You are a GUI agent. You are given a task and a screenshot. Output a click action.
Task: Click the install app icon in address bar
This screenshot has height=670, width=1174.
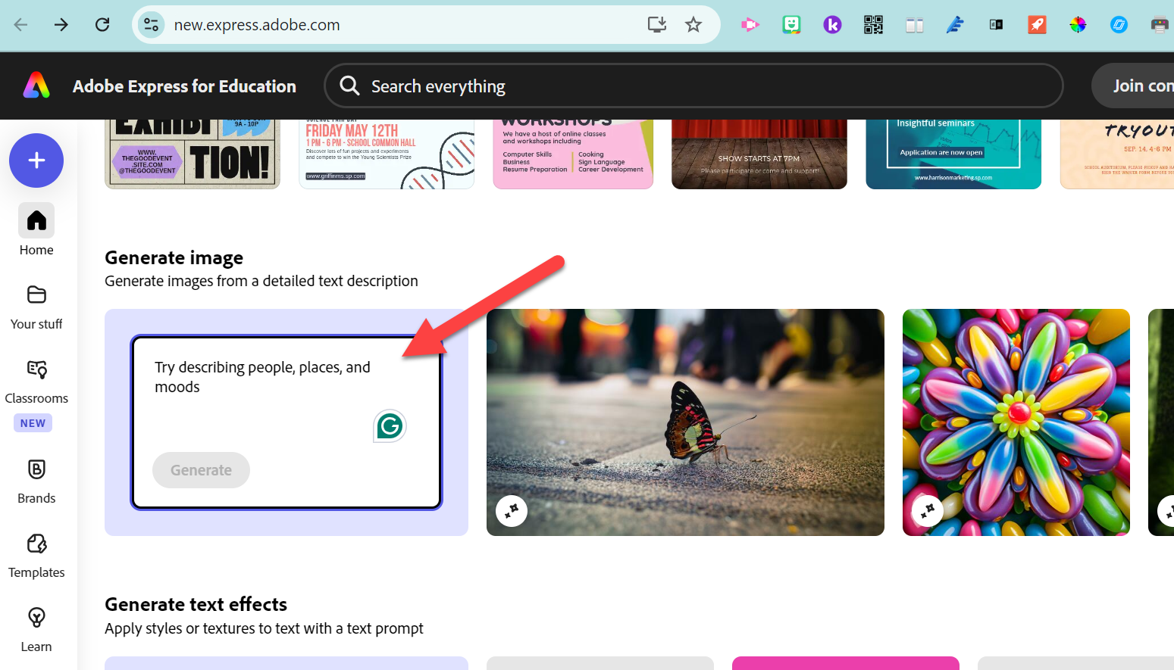(657, 25)
